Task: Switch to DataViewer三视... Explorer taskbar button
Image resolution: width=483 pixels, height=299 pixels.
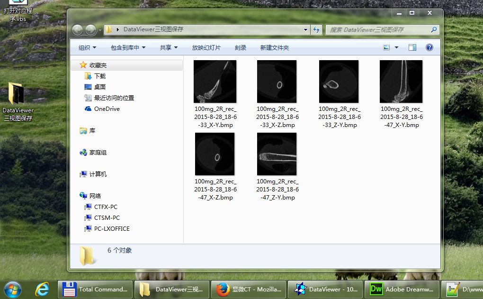Action: coord(171,290)
